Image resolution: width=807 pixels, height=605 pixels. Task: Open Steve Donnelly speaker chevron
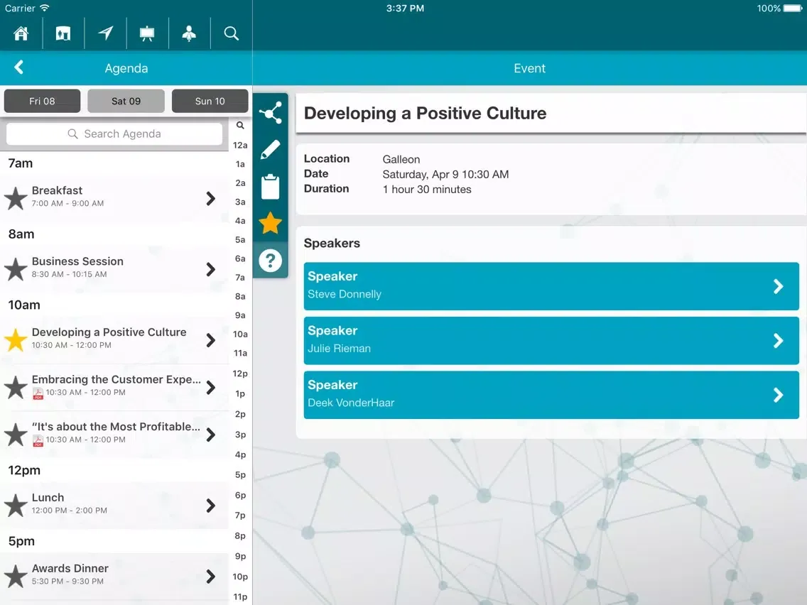pyautogui.click(x=778, y=286)
